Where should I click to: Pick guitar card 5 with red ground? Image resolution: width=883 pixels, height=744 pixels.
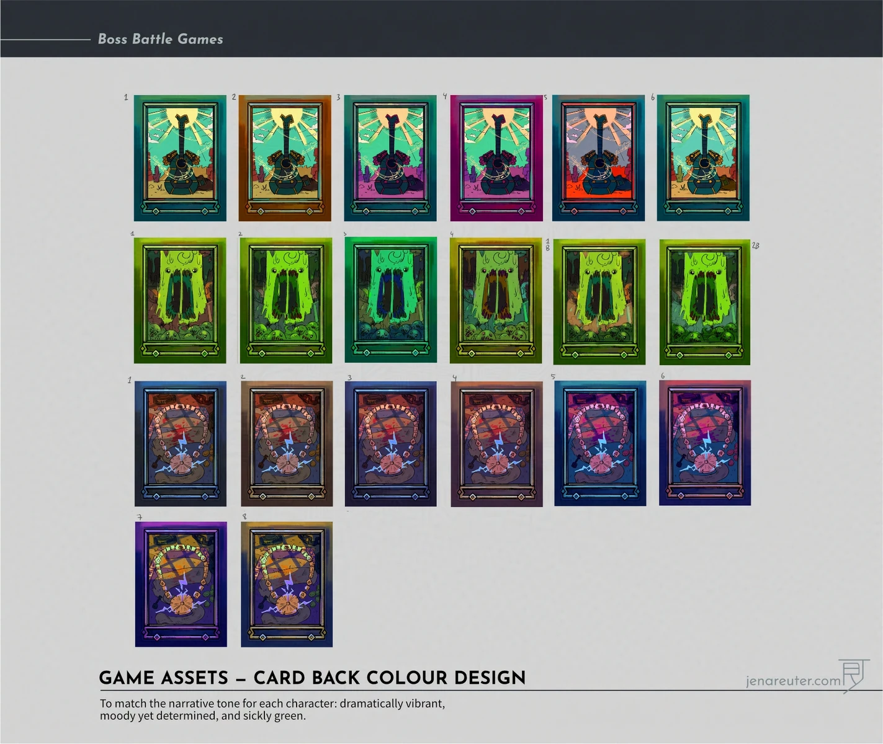point(598,158)
